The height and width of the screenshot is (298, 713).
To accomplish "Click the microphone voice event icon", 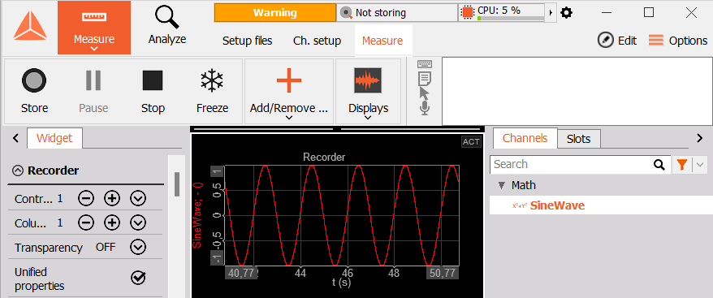I will pyautogui.click(x=424, y=108).
